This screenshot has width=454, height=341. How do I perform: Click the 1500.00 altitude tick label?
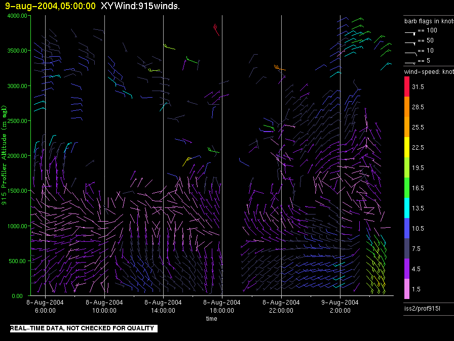pos(17,191)
